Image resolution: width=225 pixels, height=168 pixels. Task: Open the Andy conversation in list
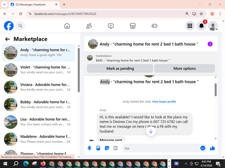39,52
